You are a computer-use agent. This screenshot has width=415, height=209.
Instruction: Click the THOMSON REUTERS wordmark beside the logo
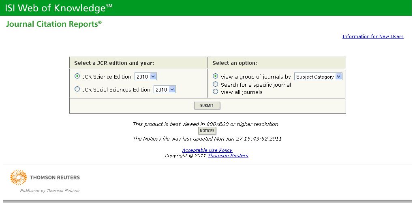(x=55, y=177)
